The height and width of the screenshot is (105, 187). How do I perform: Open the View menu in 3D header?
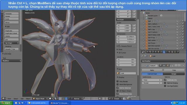tap(9, 99)
